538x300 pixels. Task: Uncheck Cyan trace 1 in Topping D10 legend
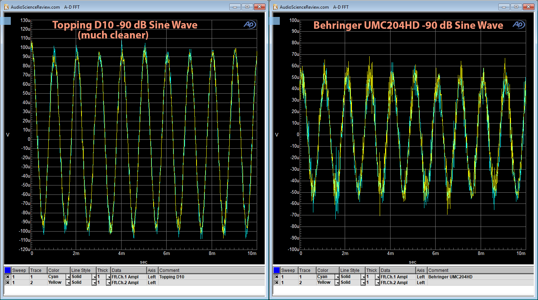click(x=8, y=277)
